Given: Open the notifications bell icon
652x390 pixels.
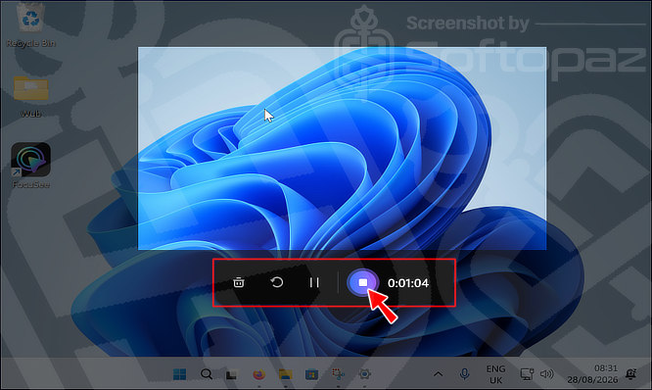Looking at the screenshot, I should (631, 373).
